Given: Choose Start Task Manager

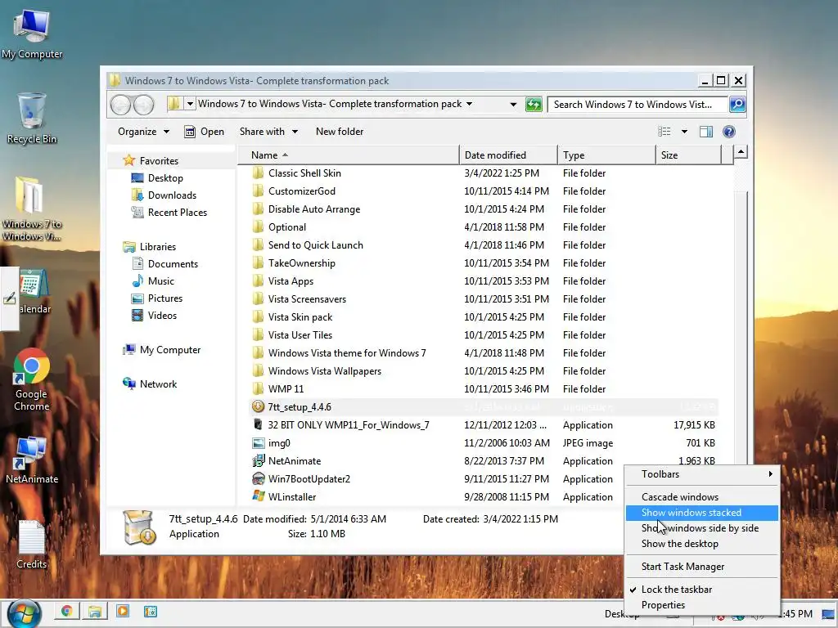Looking at the screenshot, I should point(701,567).
